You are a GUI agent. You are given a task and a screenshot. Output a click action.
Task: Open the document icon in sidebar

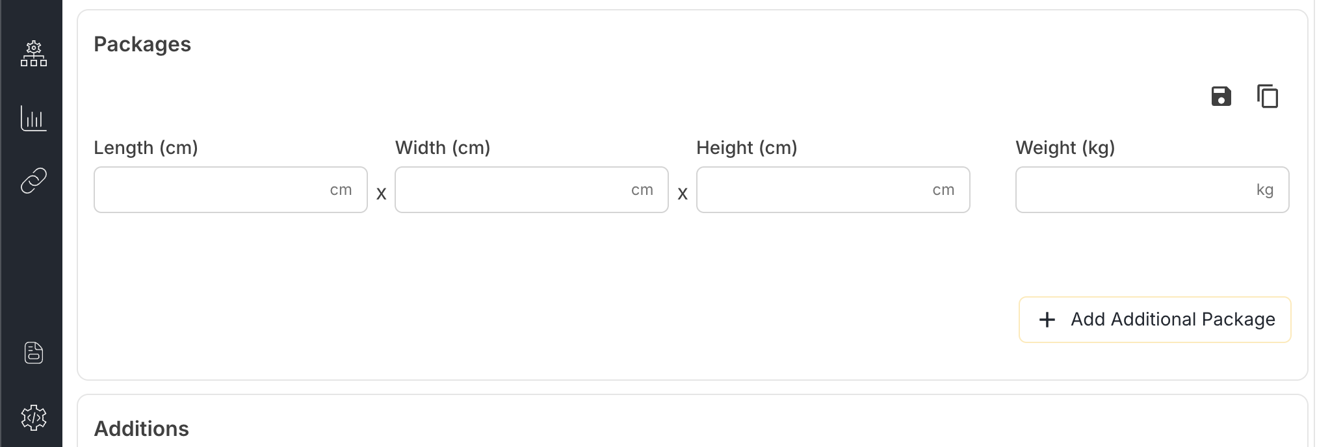coord(34,353)
